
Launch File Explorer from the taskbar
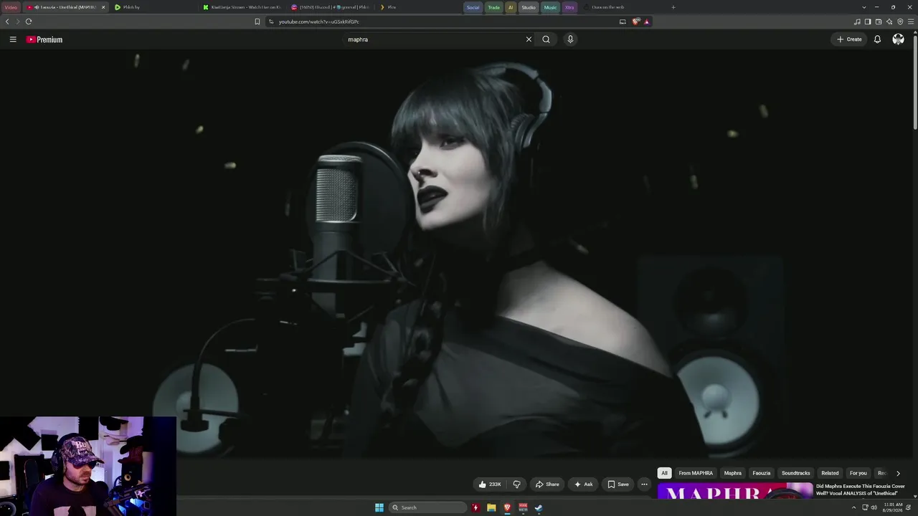pos(491,507)
